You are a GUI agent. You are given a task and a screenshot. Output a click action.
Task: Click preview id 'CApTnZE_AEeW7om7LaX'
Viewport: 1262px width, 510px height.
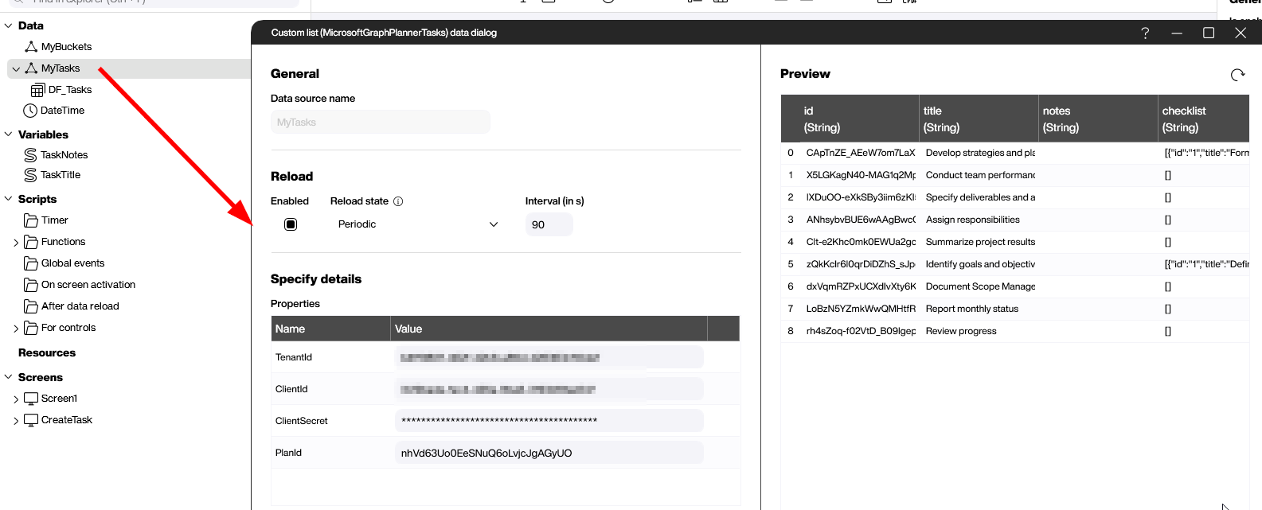pyautogui.click(x=861, y=153)
